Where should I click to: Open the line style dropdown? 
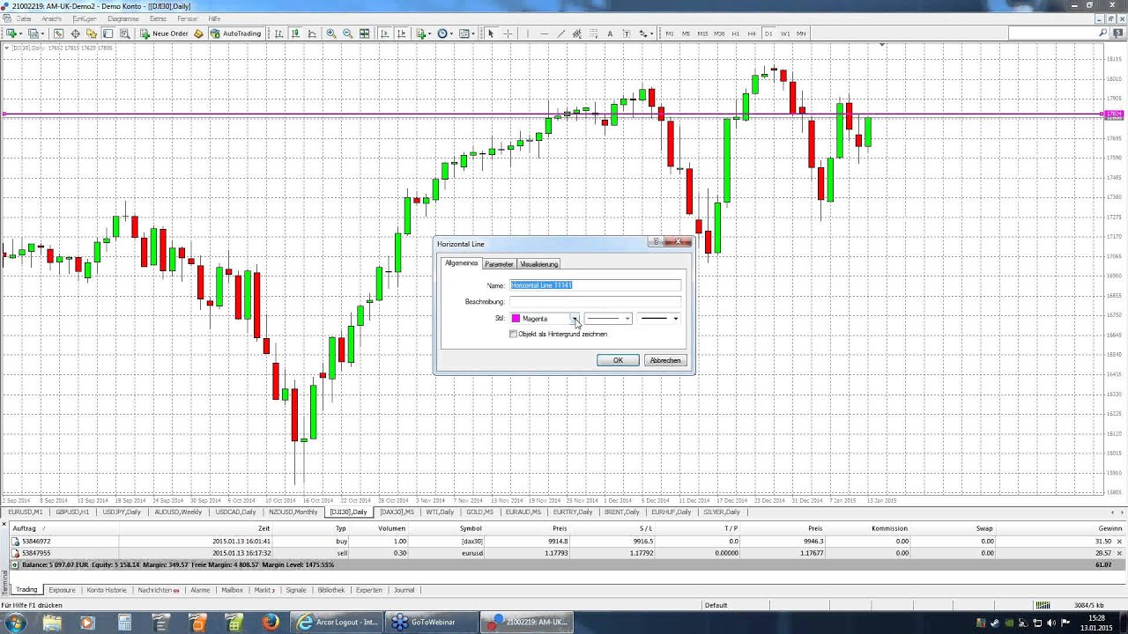pyautogui.click(x=608, y=318)
